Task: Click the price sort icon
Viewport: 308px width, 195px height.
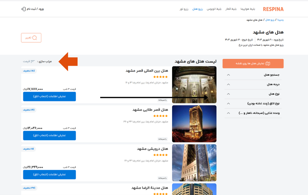Action: coord(32,62)
